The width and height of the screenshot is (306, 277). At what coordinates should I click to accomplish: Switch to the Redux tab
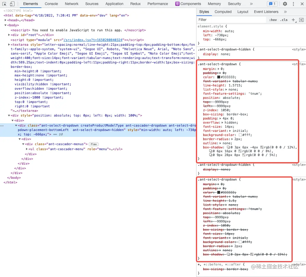point(135,4)
